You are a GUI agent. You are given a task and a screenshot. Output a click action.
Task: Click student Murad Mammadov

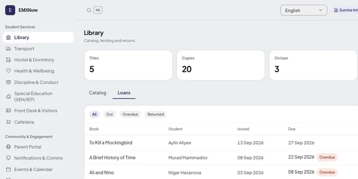point(188,158)
